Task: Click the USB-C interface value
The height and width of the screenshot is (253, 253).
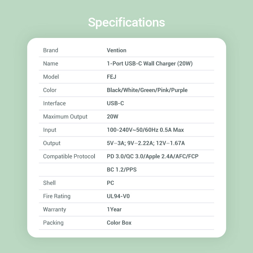Action: click(x=115, y=103)
